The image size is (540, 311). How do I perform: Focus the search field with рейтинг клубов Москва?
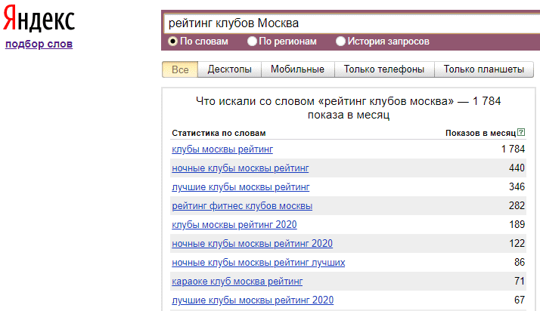tap(352, 23)
